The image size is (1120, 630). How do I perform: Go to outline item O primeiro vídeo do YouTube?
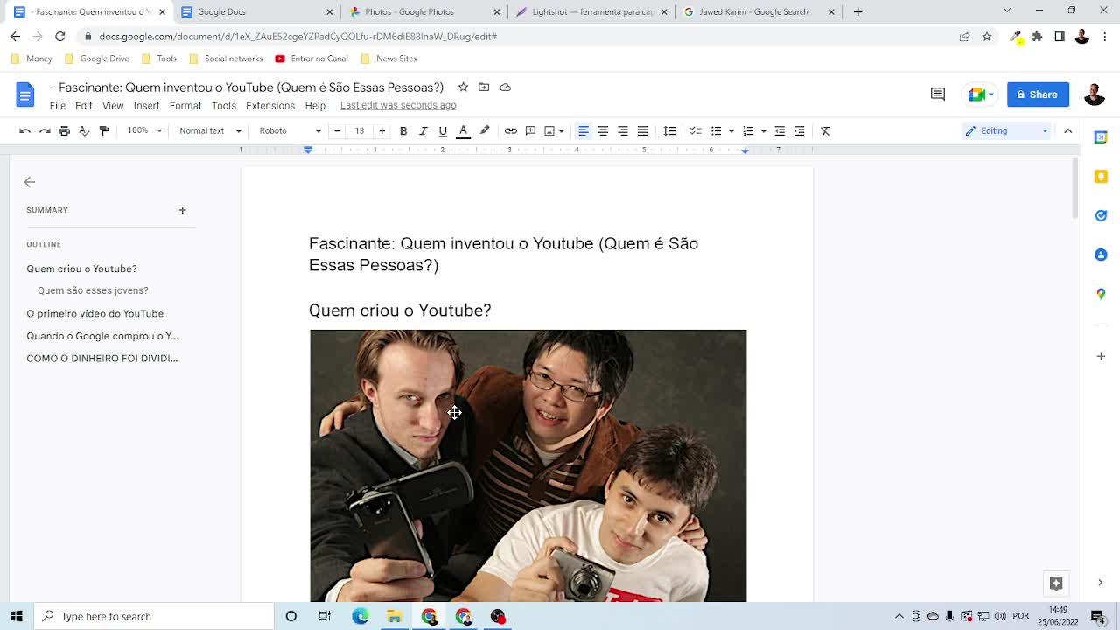94,313
